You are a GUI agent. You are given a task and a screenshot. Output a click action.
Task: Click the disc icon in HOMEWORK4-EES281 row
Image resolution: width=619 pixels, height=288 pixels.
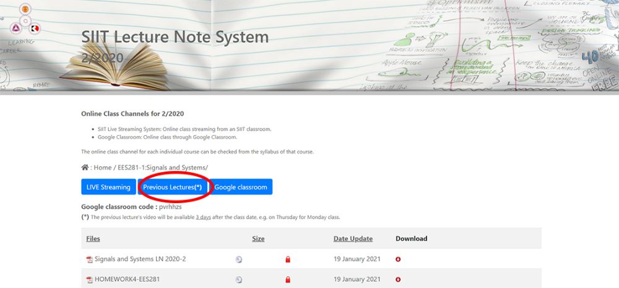tap(239, 280)
